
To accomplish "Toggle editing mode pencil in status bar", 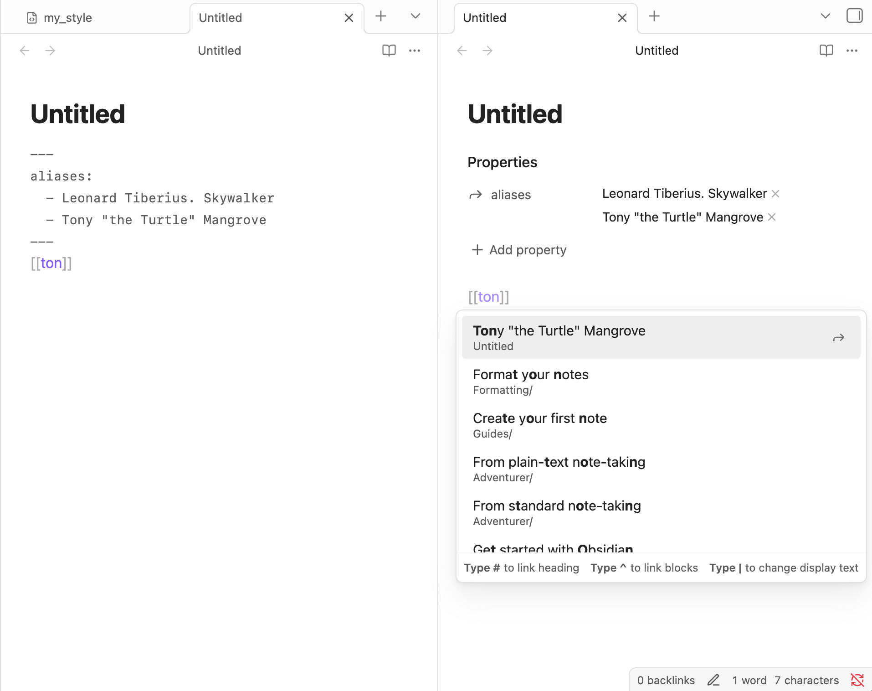I will (x=713, y=681).
